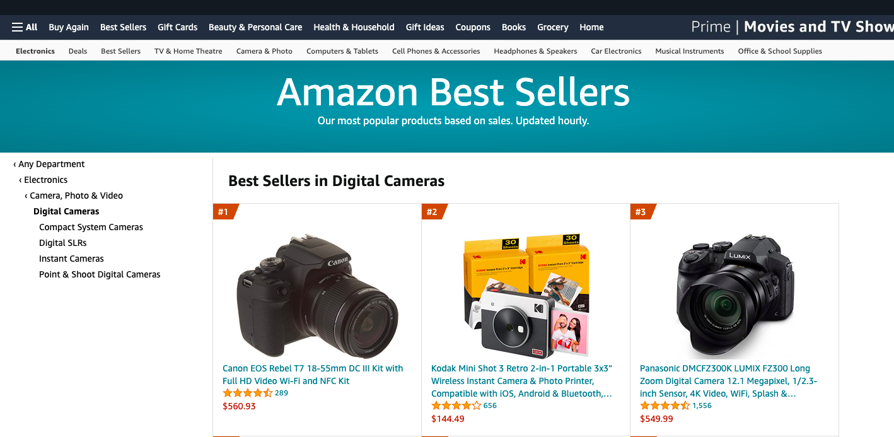Screen dimensions: 894x437
Task: Select the Instant Cameras subcategory
Action: click(x=71, y=259)
